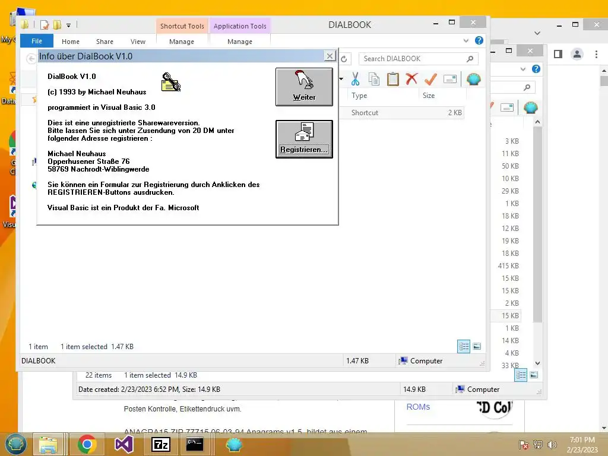Switch DIALBOOK window to details view
The width and height of the screenshot is (608, 456).
coord(464,346)
